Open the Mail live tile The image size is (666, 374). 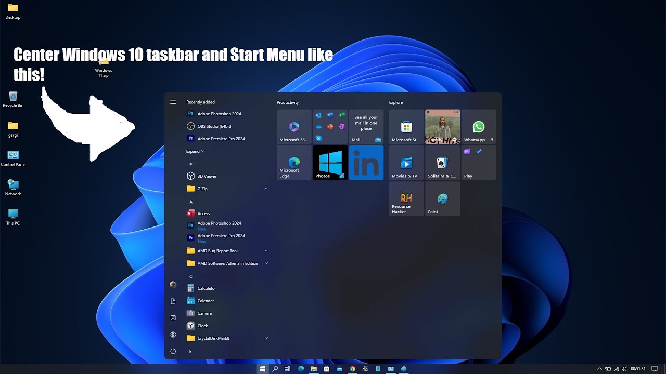[x=366, y=127]
